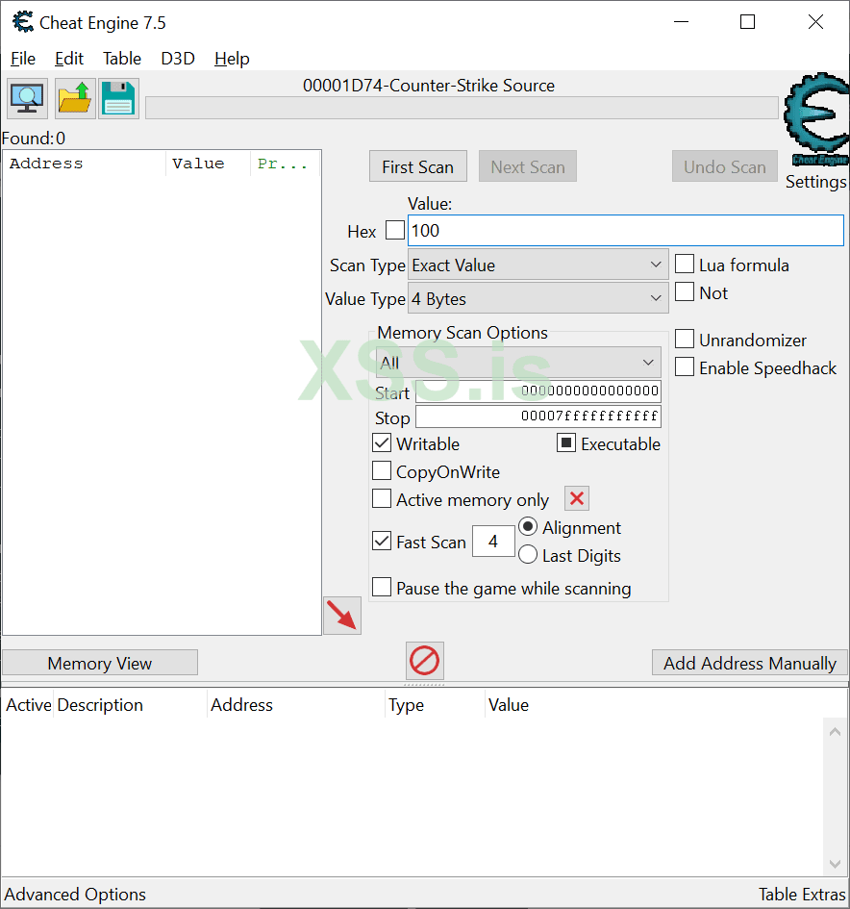Image resolution: width=850 pixels, height=909 pixels.
Task: Click the scan progress bar
Action: tap(462, 108)
